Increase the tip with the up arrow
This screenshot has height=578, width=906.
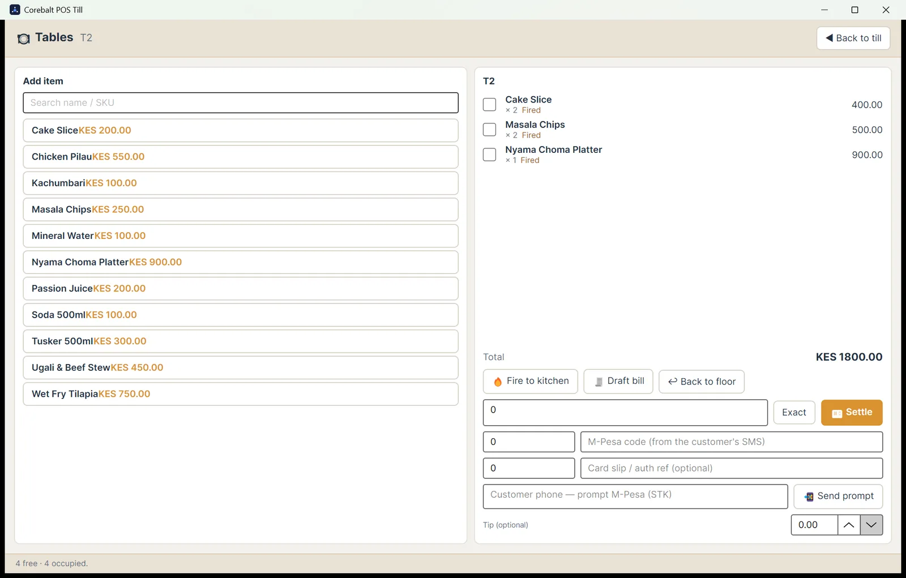tap(849, 525)
